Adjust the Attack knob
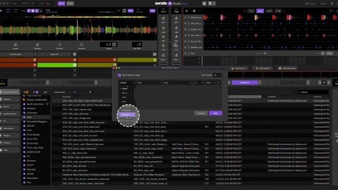Viewport: 338px width, 190px height. coord(15,45)
